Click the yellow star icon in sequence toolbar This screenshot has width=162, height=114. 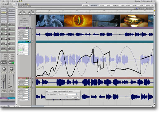(28, 4)
